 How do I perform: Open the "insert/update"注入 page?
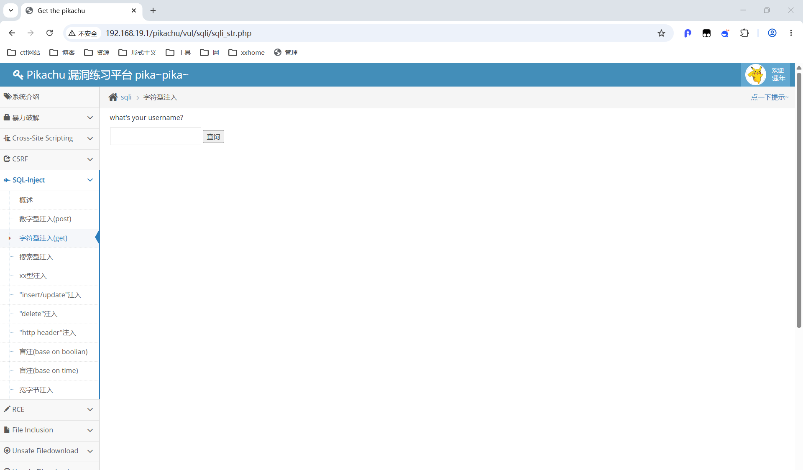(50, 295)
